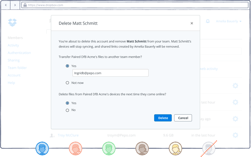Click the browser back arrow
Viewport: 251px width, 157px height.
[6, 5]
